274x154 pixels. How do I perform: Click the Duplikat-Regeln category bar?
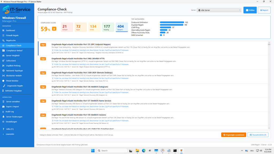[x=172, y=25]
